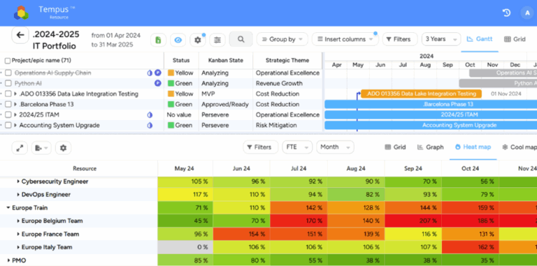The height and width of the screenshot is (266, 537).
Task: Open the user avatar A menu
Action: pos(527,13)
